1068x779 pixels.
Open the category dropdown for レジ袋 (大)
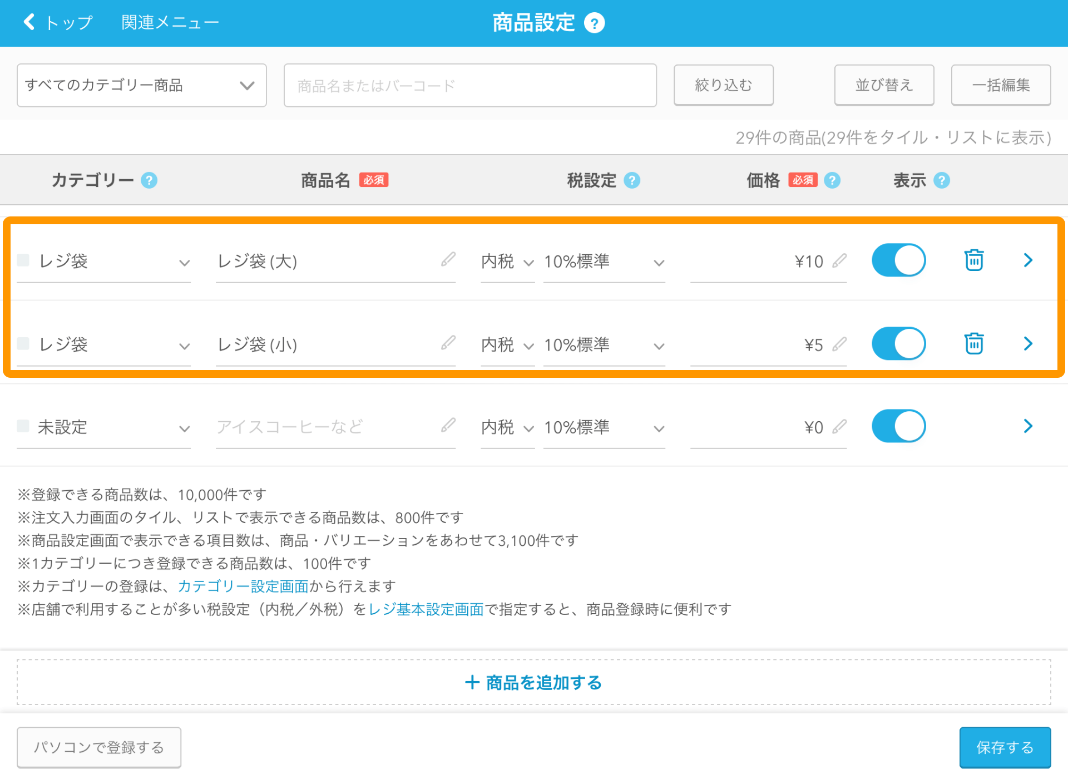tap(104, 261)
